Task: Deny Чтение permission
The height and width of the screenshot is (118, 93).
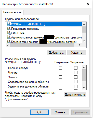Action: pyautogui.click(x=76, y=73)
